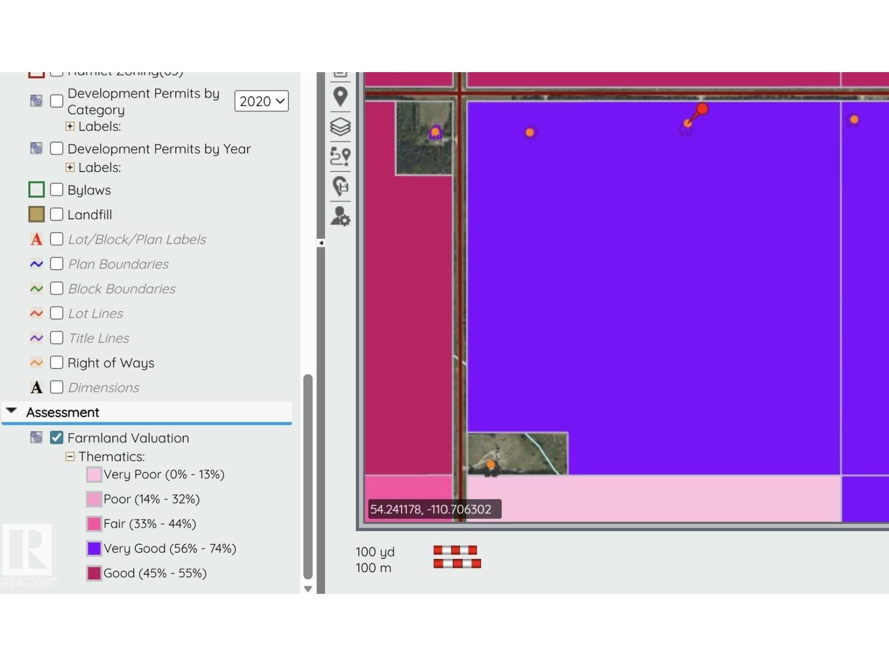The image size is (889, 666).
Task: Open the user settings gear icon
Action: point(340,216)
